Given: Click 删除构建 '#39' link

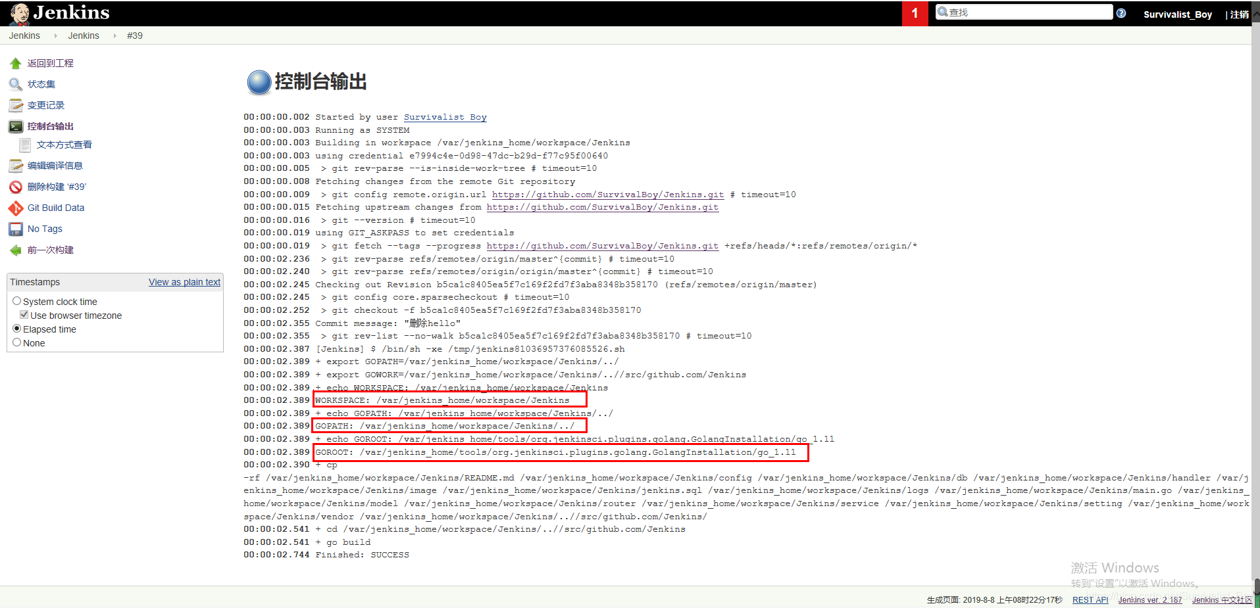Looking at the screenshot, I should (x=57, y=187).
